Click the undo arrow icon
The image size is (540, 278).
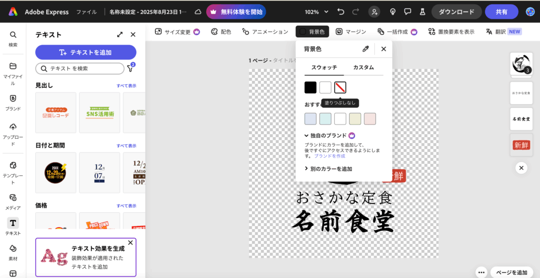pyautogui.click(x=341, y=12)
